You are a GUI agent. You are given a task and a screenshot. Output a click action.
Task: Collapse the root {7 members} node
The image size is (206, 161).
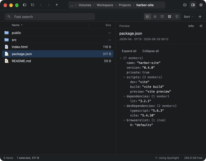click(121, 58)
